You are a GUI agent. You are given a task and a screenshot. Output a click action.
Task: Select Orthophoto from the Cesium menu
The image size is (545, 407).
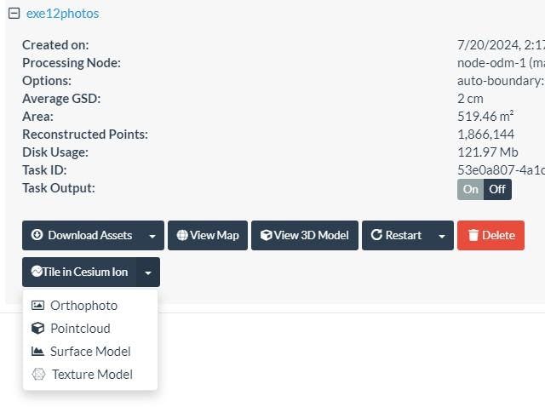(x=83, y=306)
